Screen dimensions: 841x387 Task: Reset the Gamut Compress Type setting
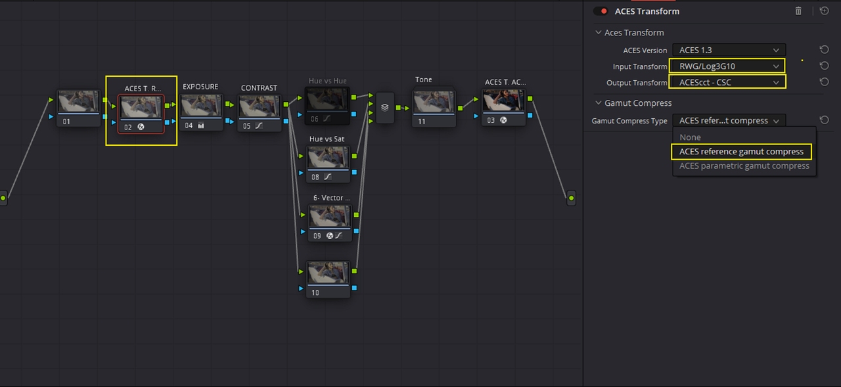(x=824, y=120)
